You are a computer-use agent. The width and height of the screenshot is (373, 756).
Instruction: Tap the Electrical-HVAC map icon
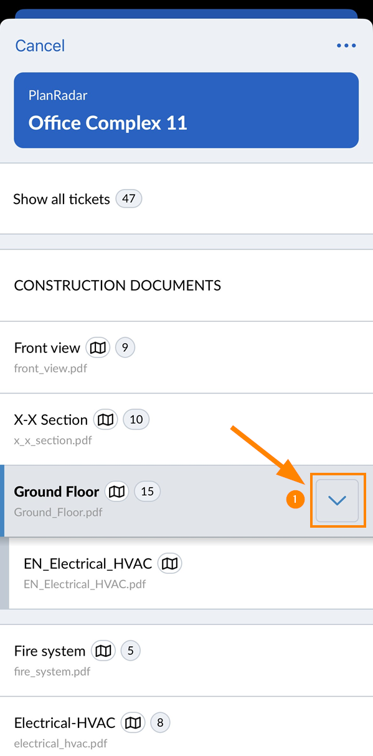(133, 723)
